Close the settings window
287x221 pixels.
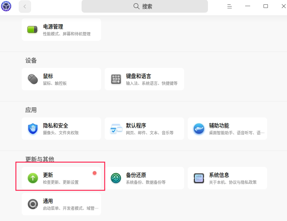283,6
